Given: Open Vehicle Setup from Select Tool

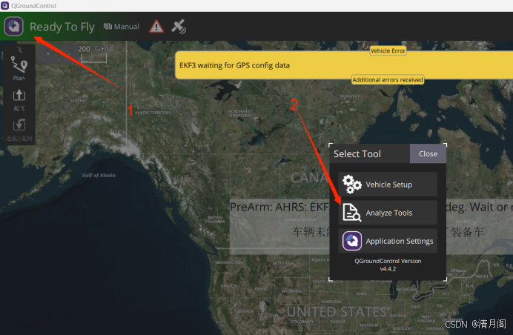Looking at the screenshot, I should (x=388, y=185).
